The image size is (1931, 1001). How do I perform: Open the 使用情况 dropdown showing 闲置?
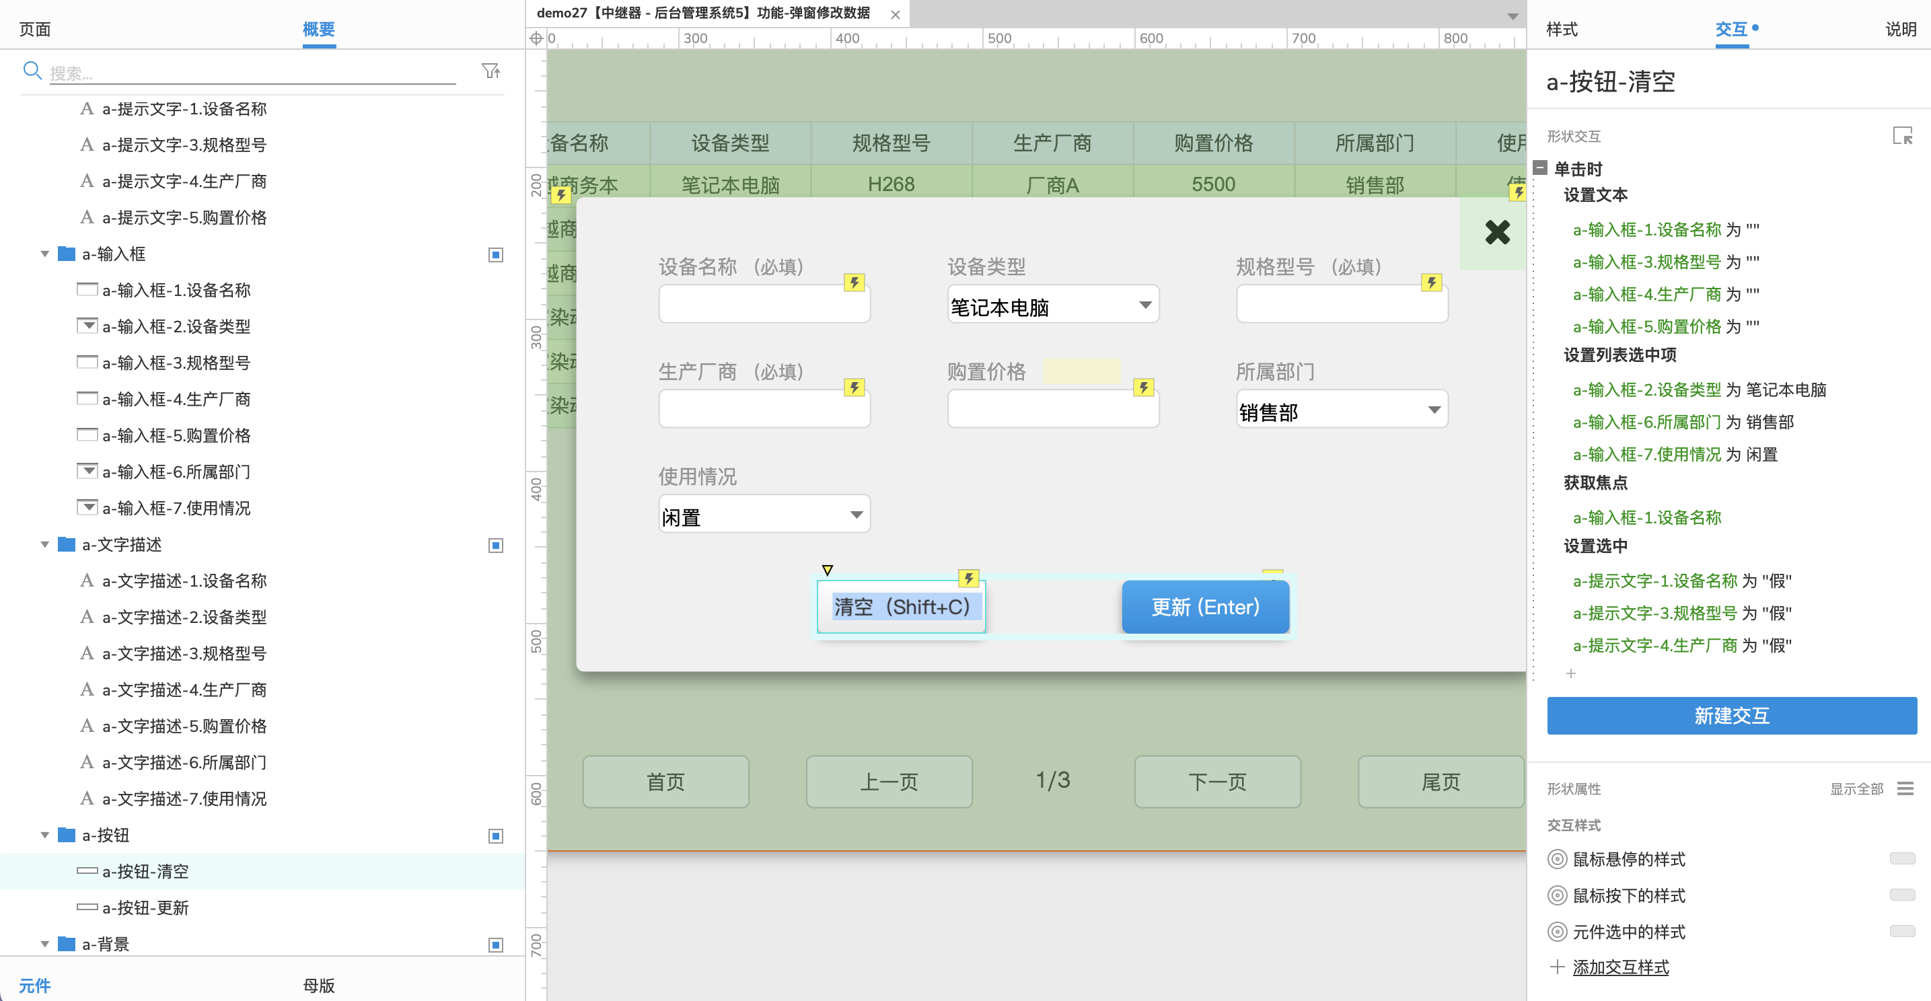click(x=764, y=515)
